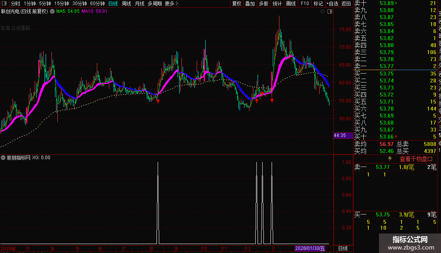The width and height of the screenshot is (441, 253).
Task: Activate 画线 drawing tools
Action: pos(291,4)
